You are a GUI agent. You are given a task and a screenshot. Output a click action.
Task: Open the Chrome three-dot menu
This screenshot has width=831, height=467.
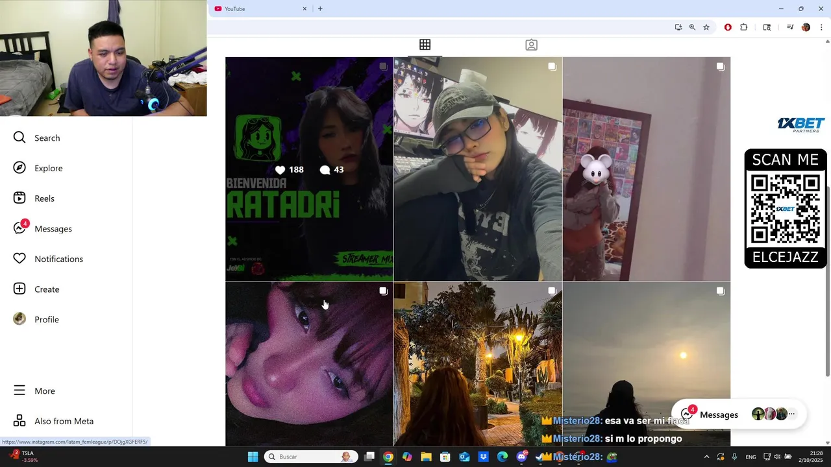click(821, 27)
